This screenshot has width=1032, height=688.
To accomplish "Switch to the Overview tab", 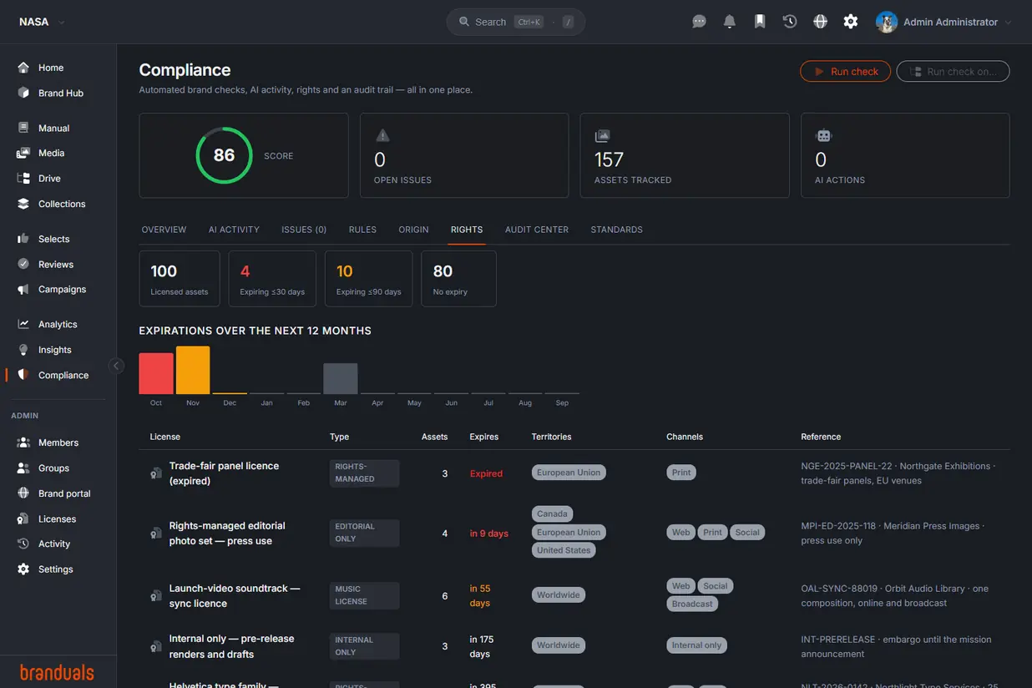I will (x=164, y=230).
